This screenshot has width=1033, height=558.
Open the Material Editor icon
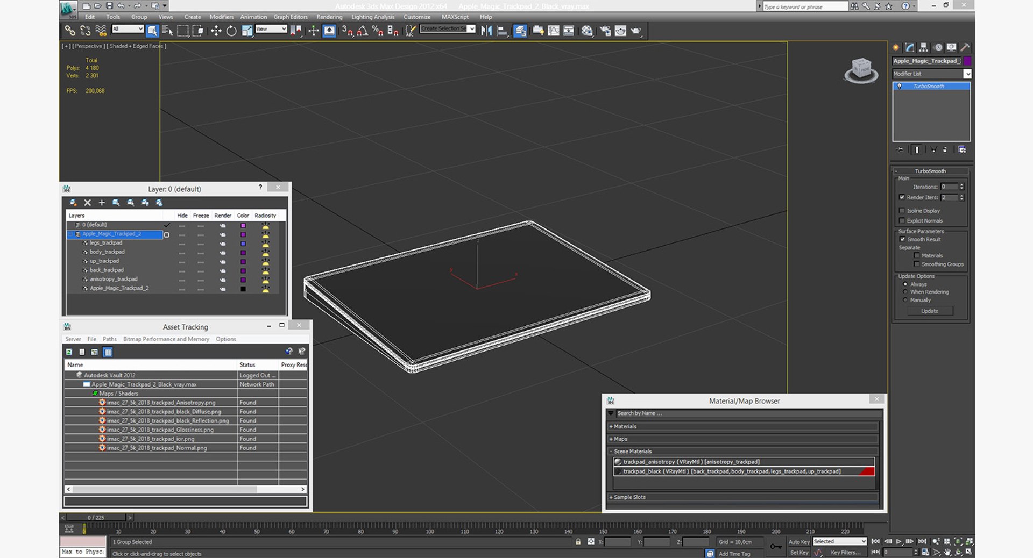587,31
